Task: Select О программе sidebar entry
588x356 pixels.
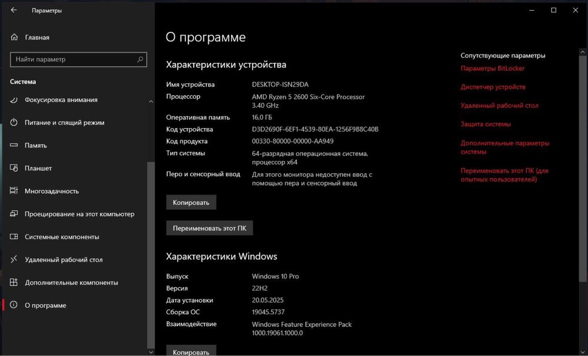Action: (x=45, y=305)
